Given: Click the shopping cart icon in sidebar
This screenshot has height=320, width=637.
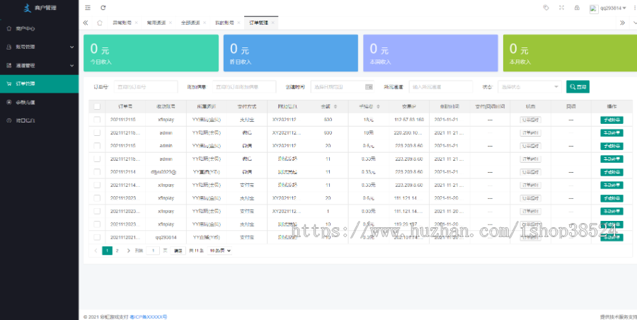Looking at the screenshot, I should click(9, 84).
